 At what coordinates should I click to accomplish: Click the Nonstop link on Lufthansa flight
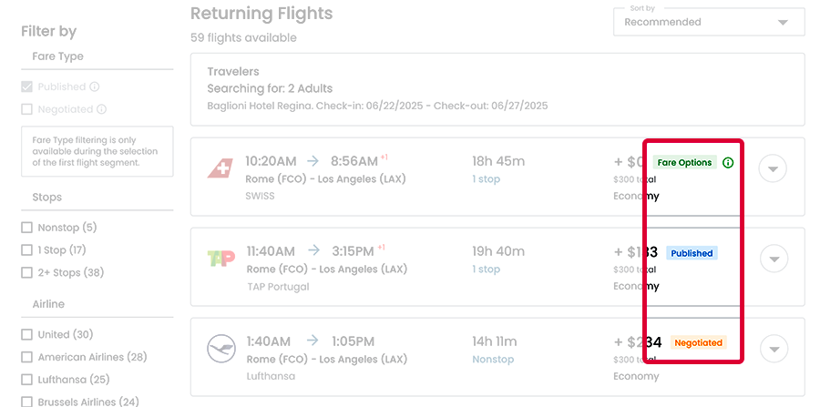pos(493,360)
